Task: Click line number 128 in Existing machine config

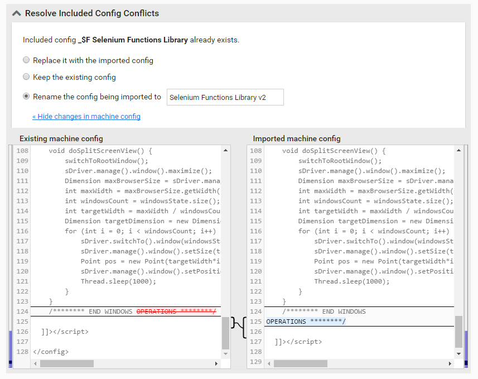Action: pyautogui.click(x=22, y=352)
